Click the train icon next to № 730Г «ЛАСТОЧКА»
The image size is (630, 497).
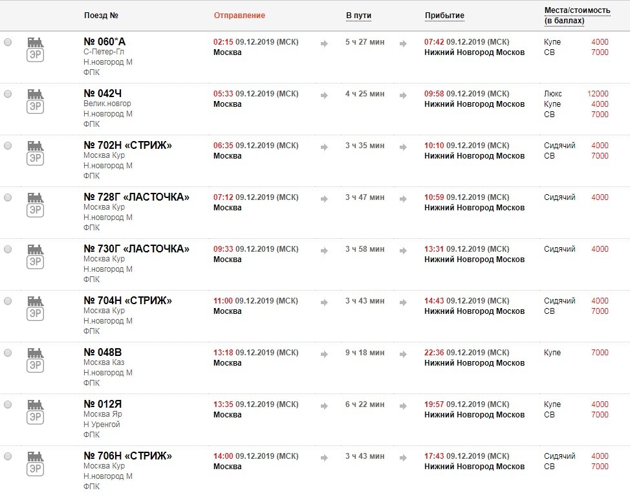(x=36, y=256)
